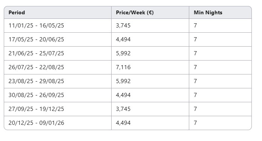Viewport: 262px width, 141px height.
Task: Click the Period column header
Action: [x=58, y=12]
